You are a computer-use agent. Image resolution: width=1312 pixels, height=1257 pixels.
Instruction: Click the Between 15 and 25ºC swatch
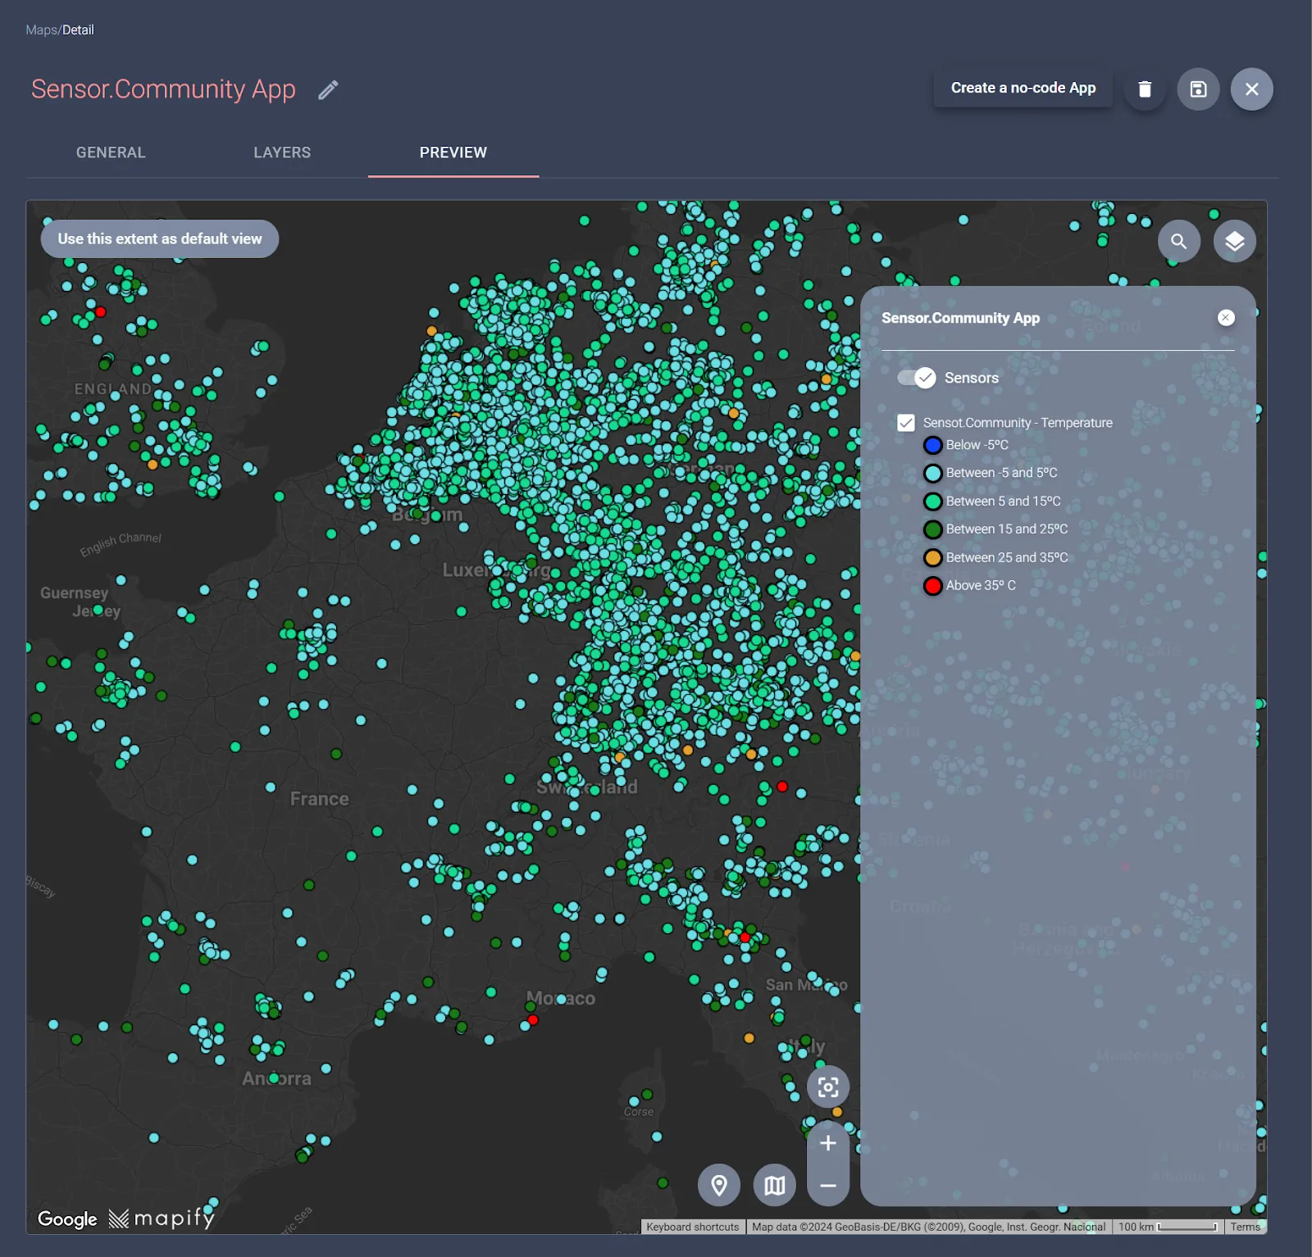(932, 529)
